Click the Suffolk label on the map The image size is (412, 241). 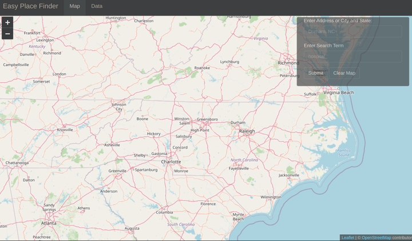click(310, 94)
